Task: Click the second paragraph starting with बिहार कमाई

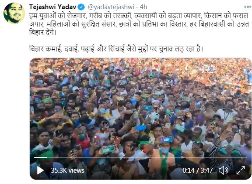Action: pyautogui.click(x=116, y=49)
